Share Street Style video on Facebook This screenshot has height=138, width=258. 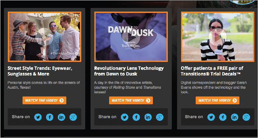coord(49,117)
